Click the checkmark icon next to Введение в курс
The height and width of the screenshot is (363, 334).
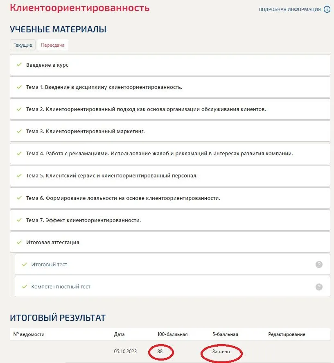point(19,65)
